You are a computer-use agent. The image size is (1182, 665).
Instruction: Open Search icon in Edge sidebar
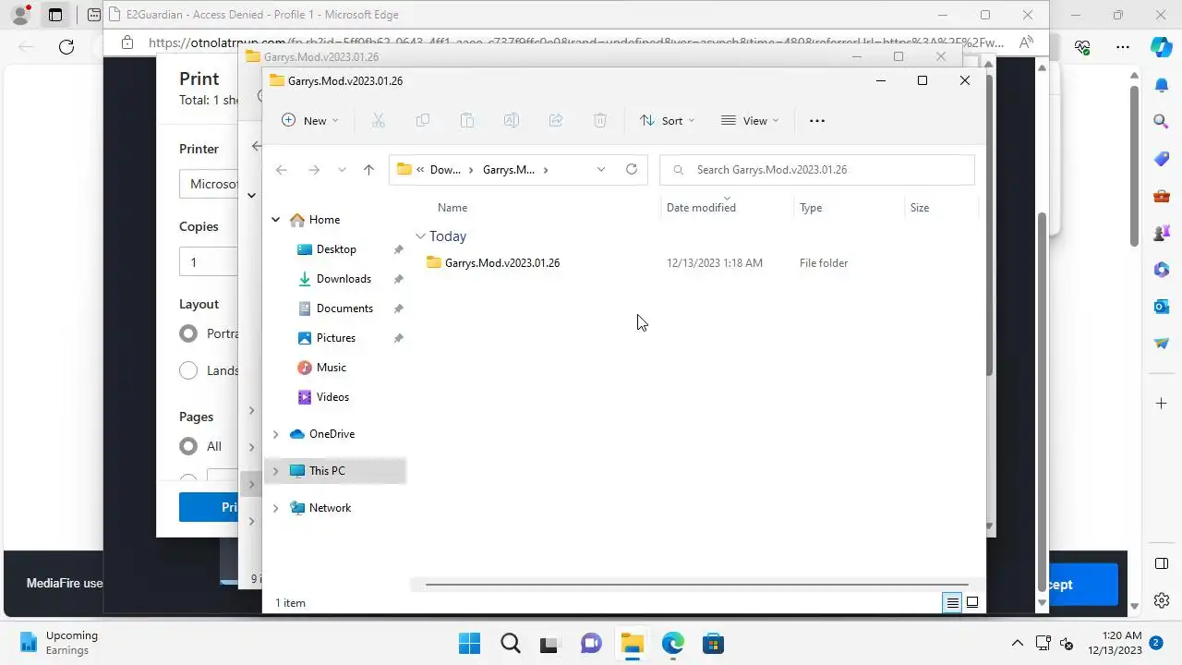[1162, 121]
